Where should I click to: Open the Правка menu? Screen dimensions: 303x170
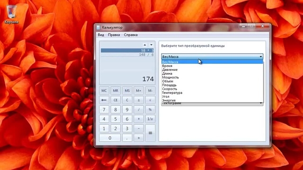click(114, 35)
